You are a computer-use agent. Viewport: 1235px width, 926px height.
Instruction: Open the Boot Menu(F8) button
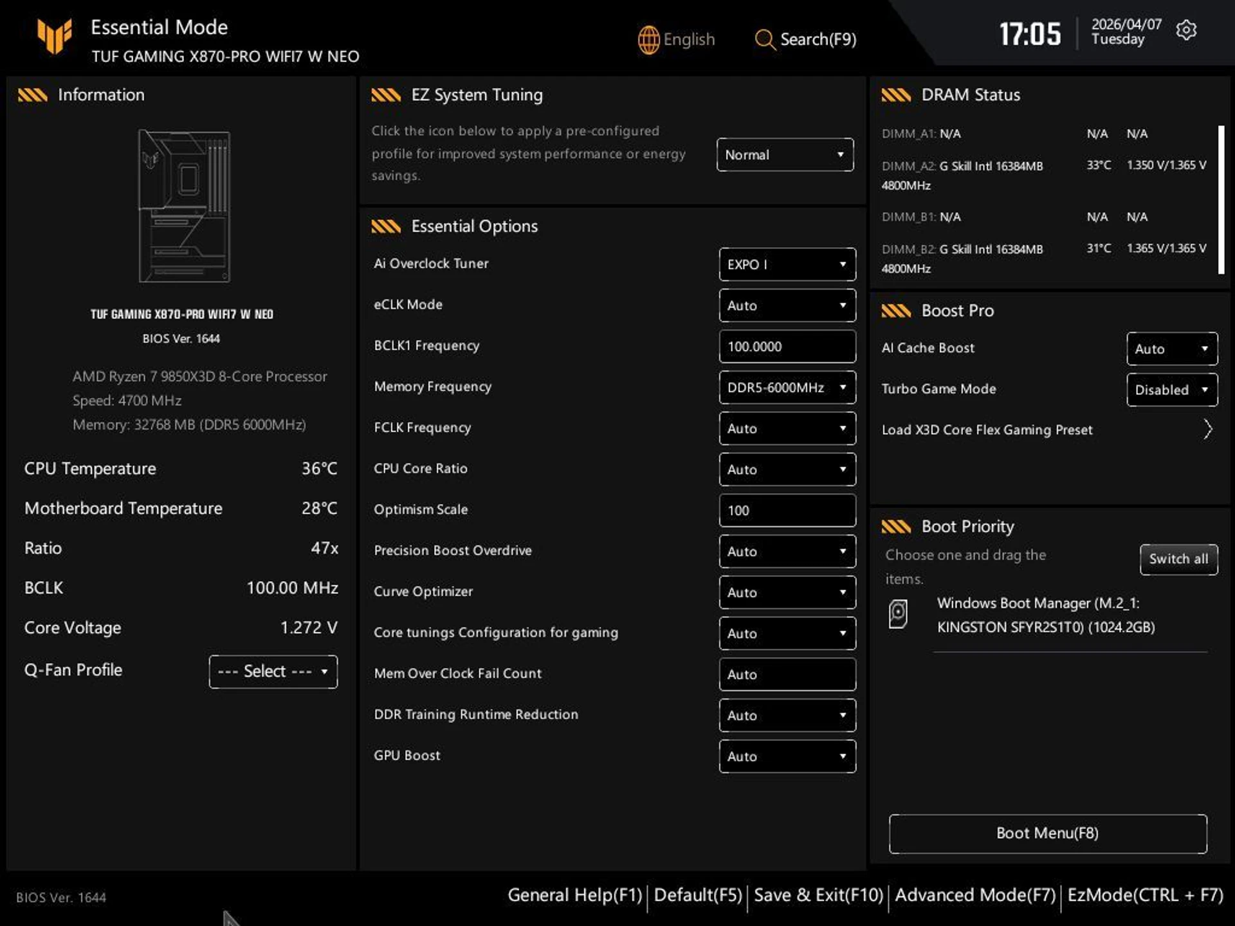(x=1048, y=833)
